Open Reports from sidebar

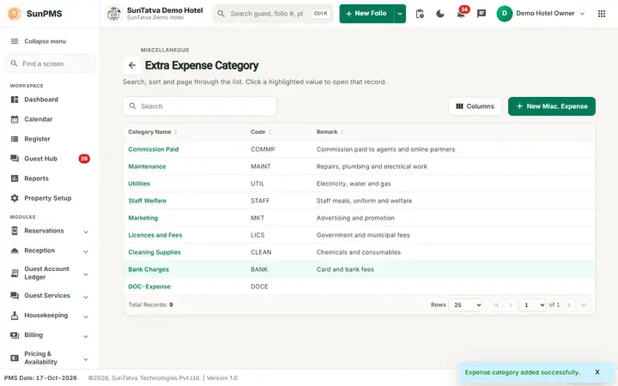pos(36,178)
